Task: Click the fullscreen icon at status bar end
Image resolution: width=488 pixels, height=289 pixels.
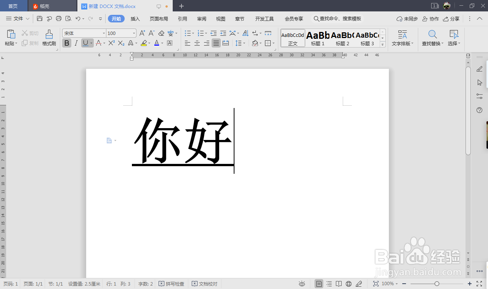Action: click(x=479, y=284)
